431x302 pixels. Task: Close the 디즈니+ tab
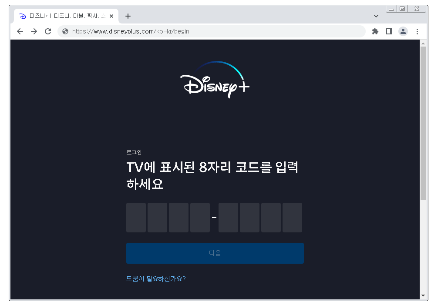[111, 16]
